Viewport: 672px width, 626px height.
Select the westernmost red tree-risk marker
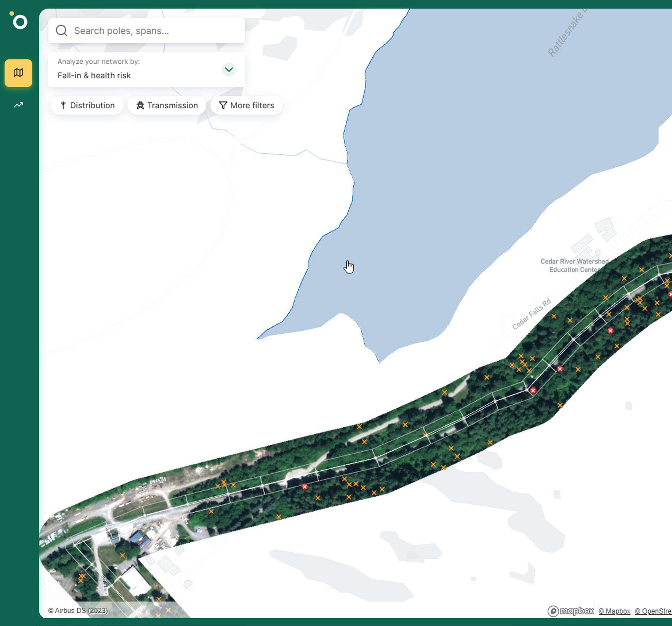coord(305,487)
